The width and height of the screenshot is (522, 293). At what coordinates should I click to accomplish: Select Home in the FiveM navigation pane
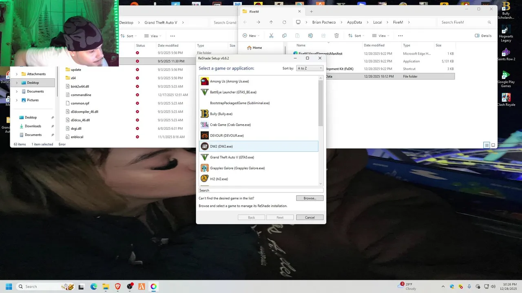(x=257, y=48)
